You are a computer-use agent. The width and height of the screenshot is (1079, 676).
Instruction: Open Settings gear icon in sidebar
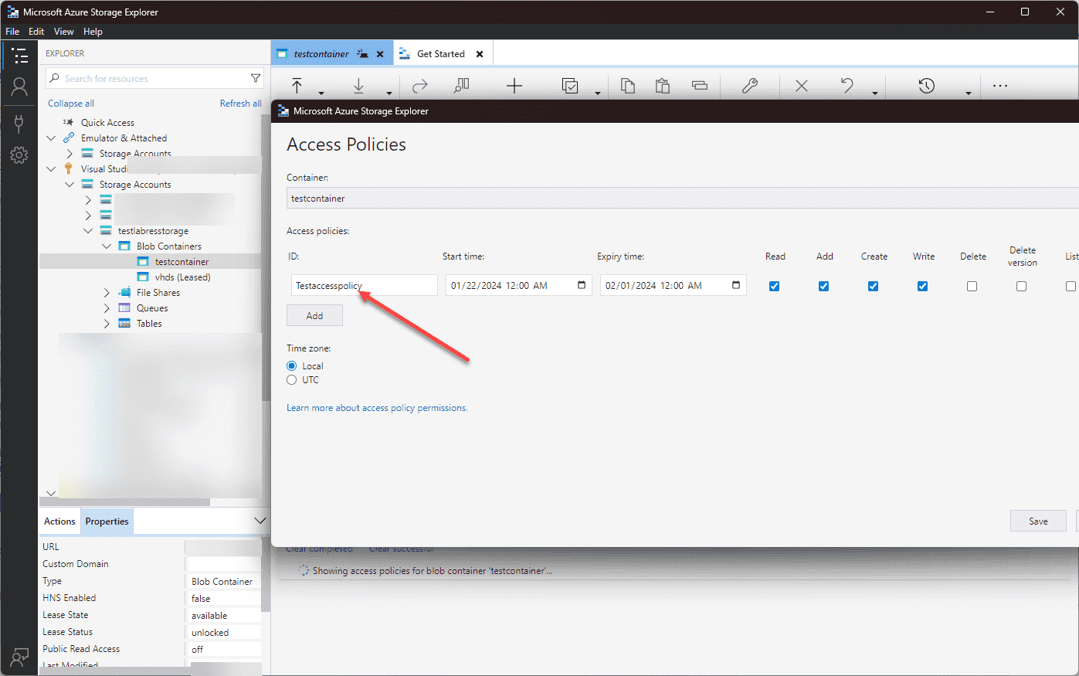pyautogui.click(x=19, y=155)
